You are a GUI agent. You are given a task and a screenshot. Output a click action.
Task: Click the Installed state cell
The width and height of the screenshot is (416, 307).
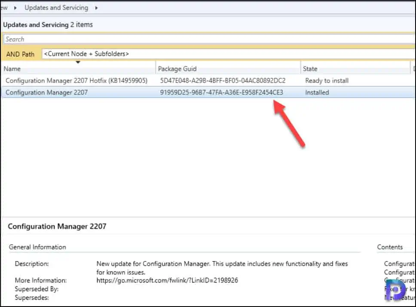[317, 92]
